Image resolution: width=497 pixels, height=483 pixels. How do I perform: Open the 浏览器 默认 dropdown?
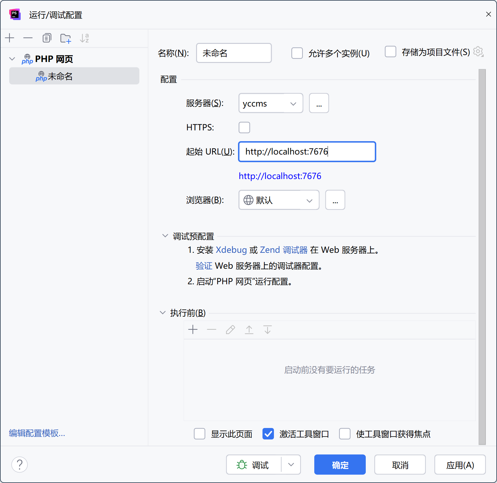[279, 200]
